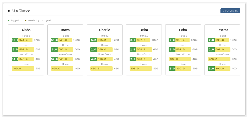Click the At a Glance heading
Viewport: 249px width, 119px height.
(x=21, y=11)
